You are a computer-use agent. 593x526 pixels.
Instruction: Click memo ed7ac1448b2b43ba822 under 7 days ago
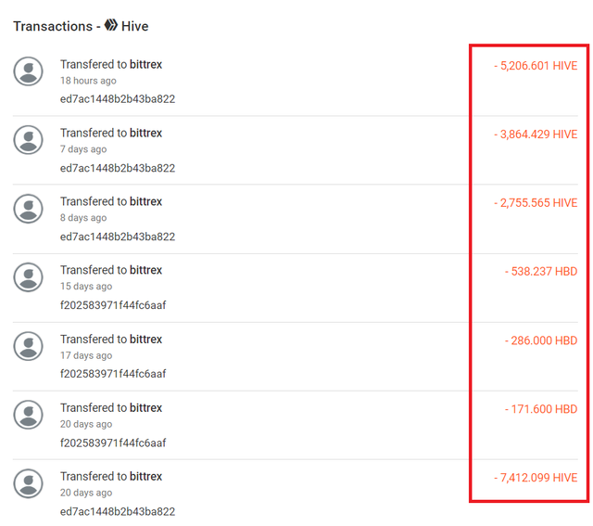[118, 168]
